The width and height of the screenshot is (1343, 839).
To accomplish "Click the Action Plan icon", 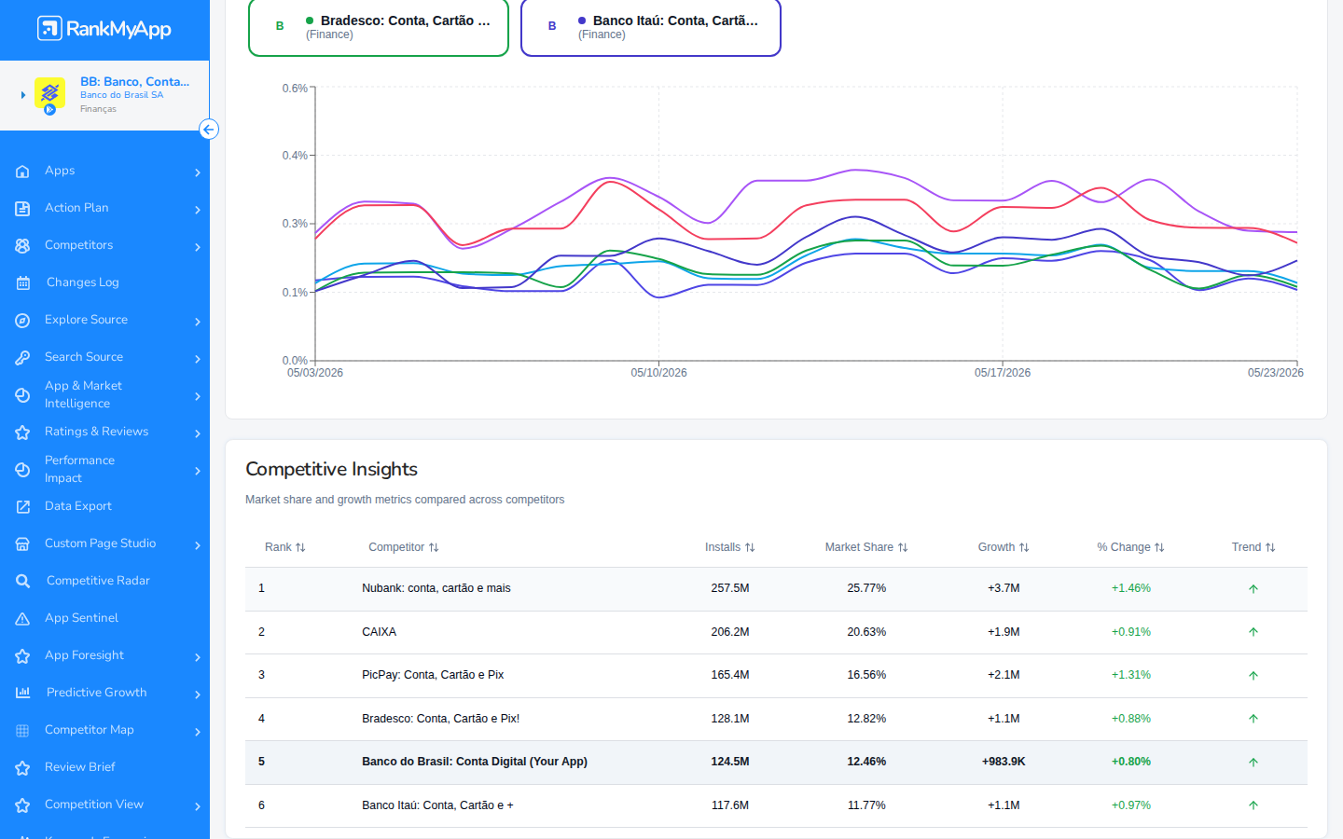I will click(x=22, y=209).
